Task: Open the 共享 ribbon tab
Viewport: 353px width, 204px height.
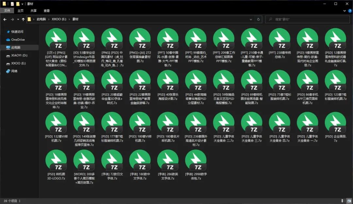Action: click(x=34, y=11)
